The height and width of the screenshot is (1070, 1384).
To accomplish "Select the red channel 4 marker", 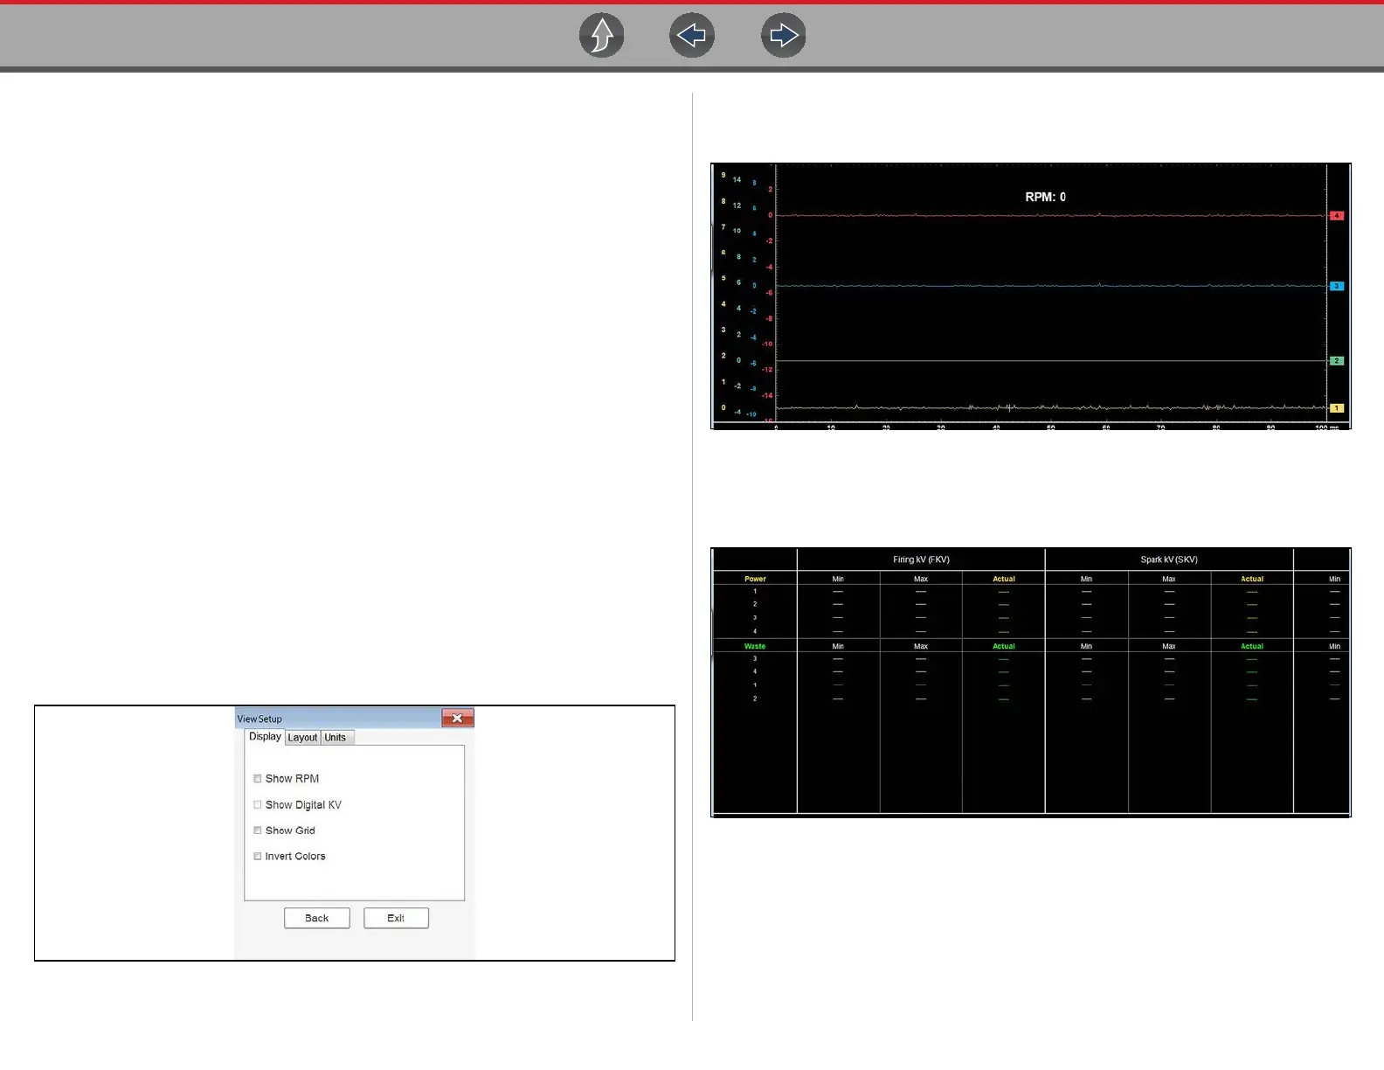I will [1337, 216].
